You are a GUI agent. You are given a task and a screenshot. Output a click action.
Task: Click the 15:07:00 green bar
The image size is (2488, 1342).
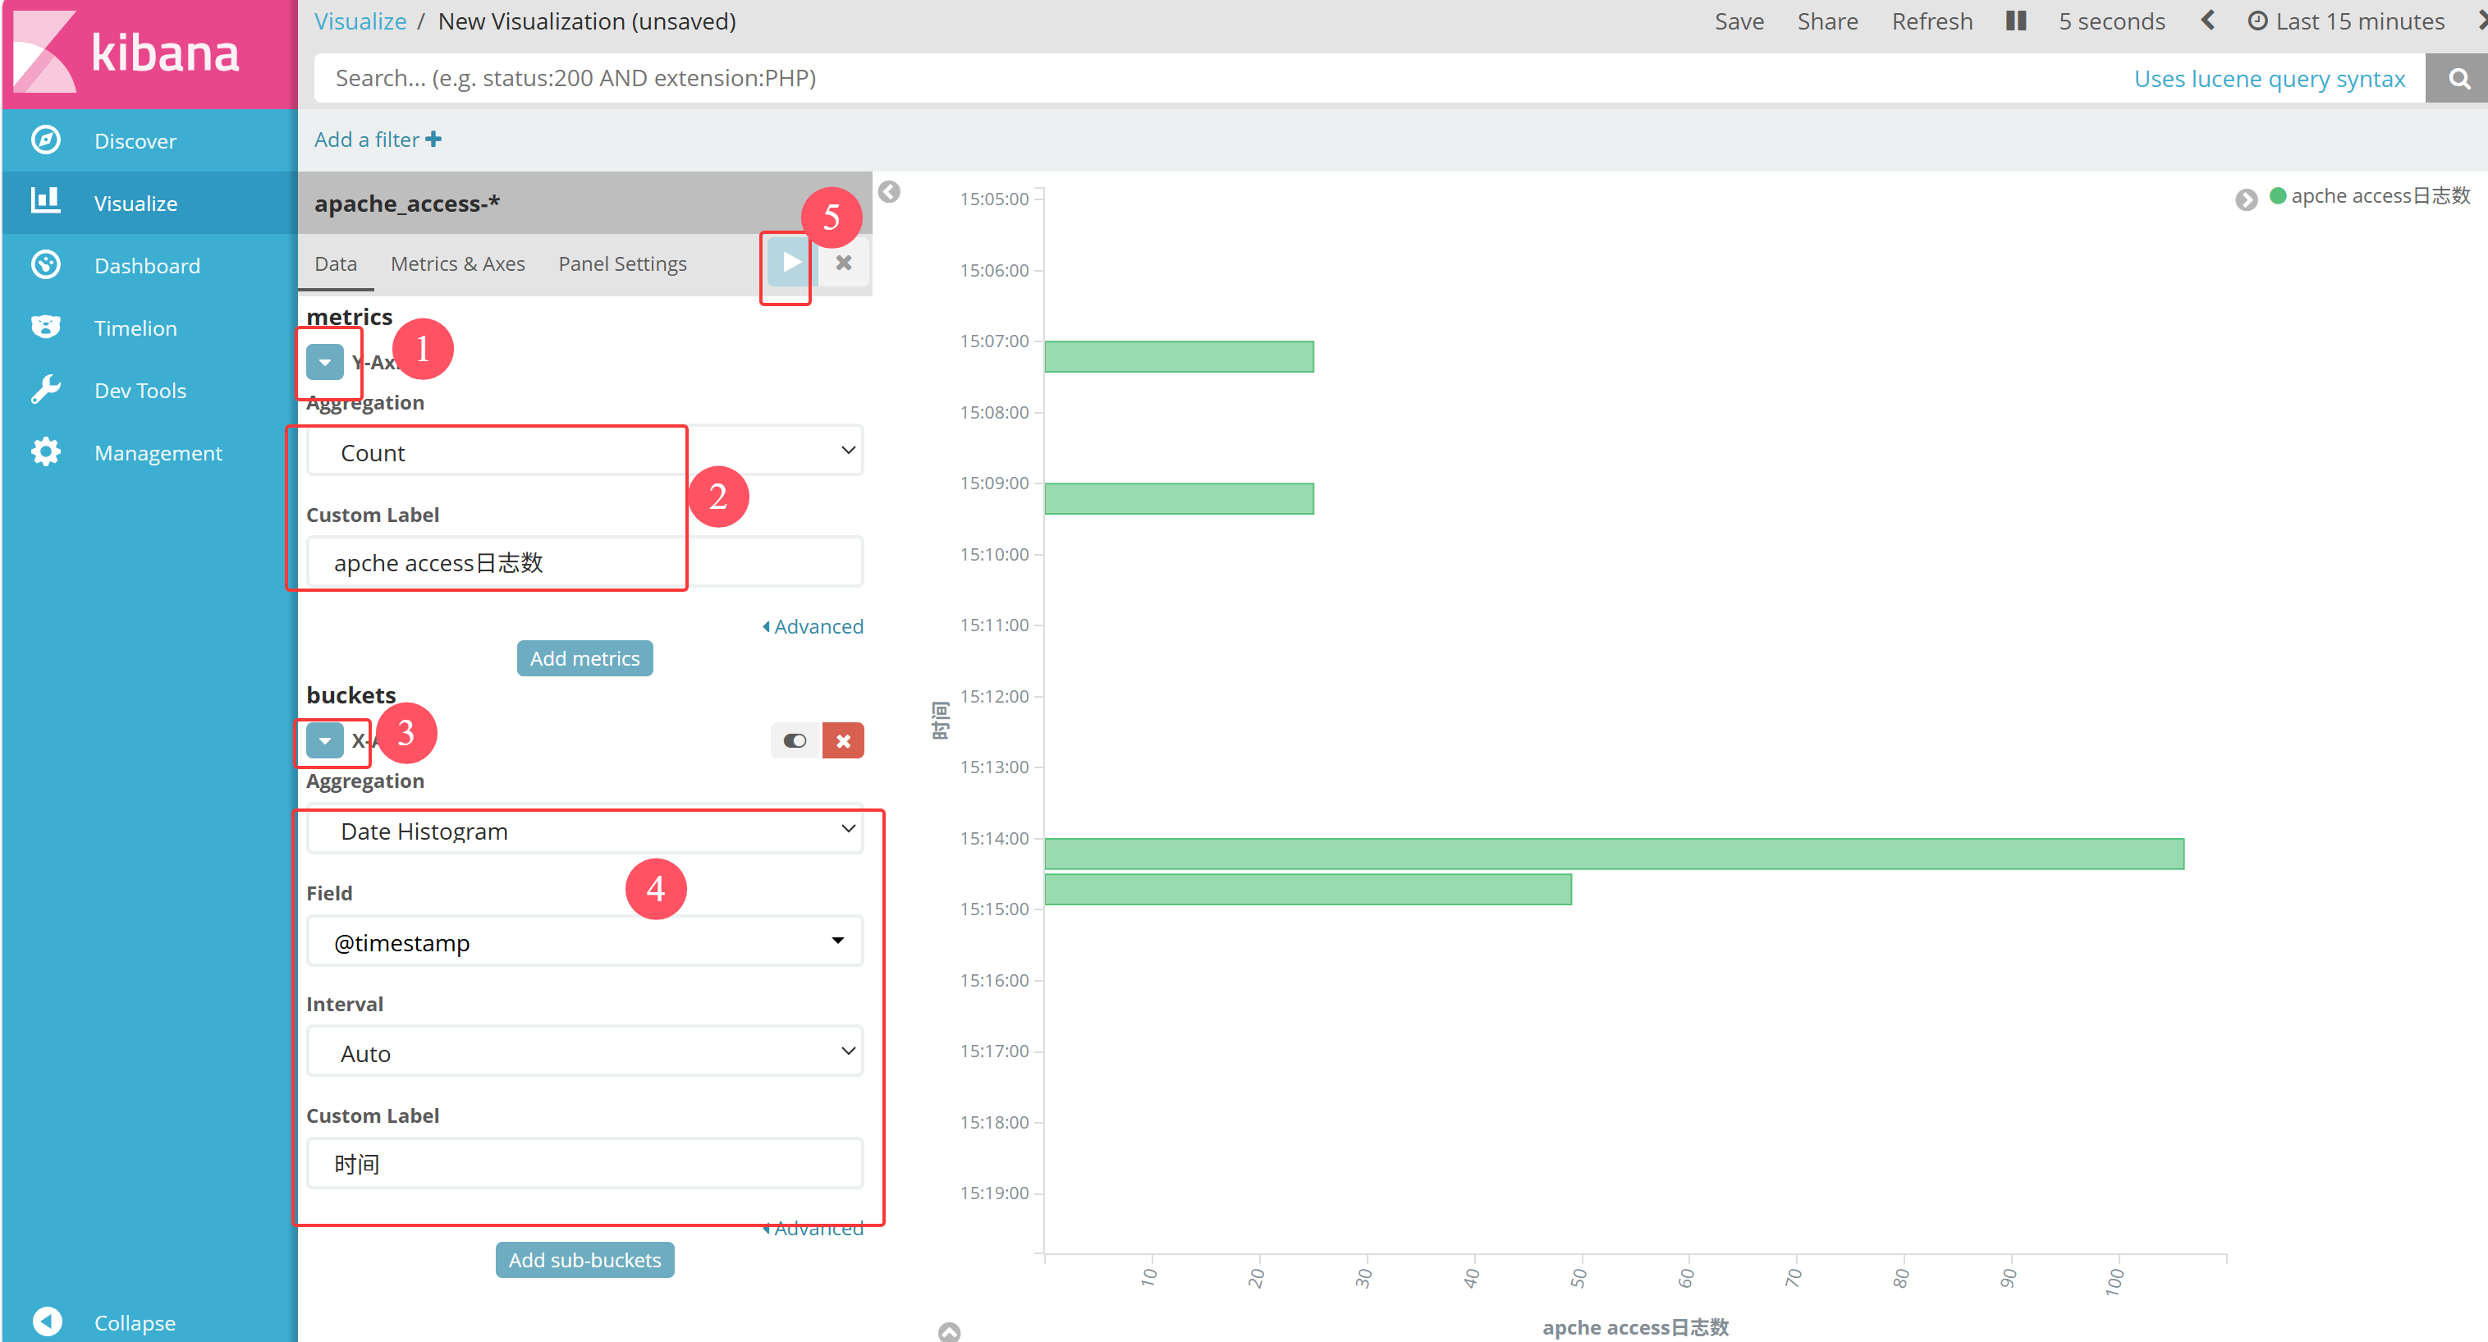(1178, 356)
